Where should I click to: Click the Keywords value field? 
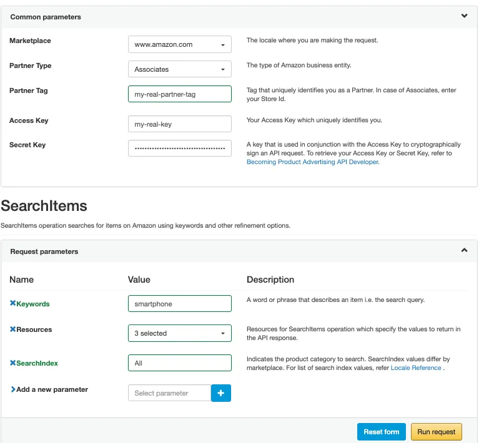(x=179, y=304)
